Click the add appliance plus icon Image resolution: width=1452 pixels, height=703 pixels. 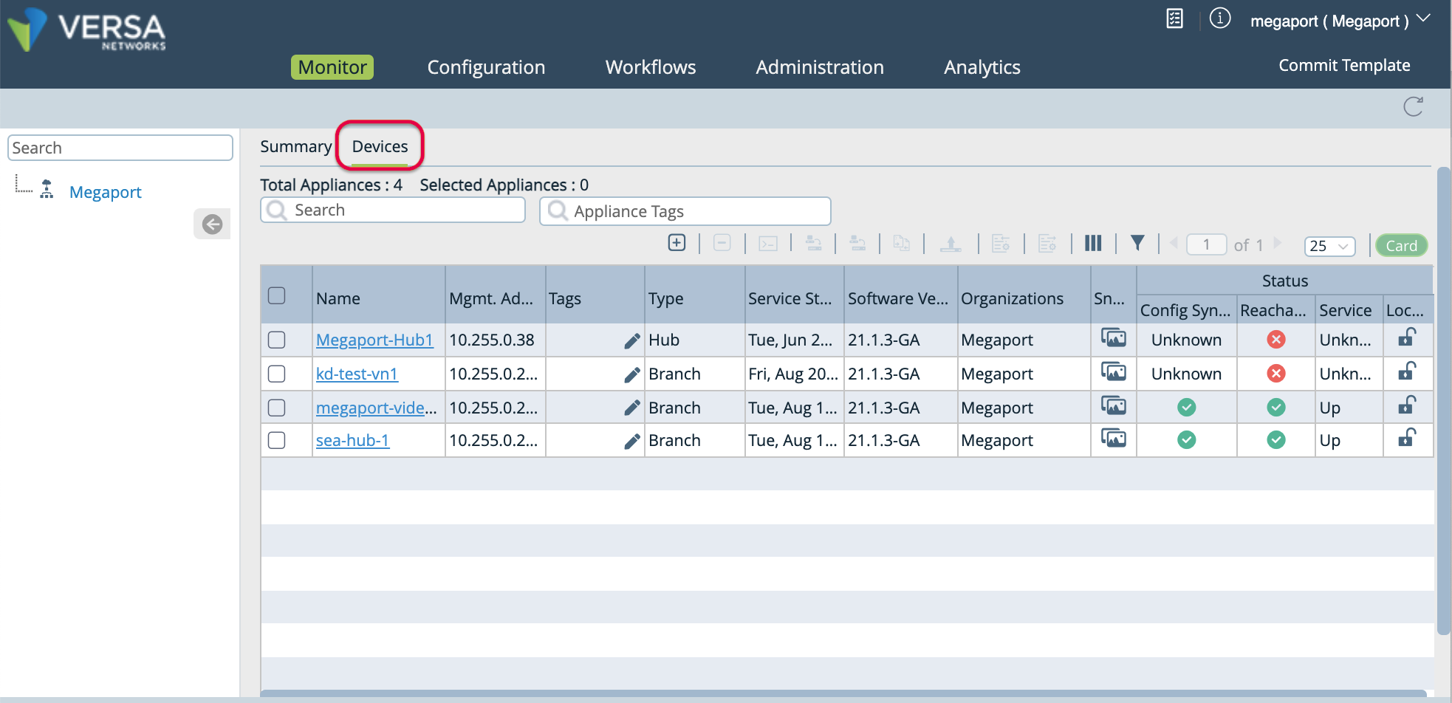pos(677,243)
